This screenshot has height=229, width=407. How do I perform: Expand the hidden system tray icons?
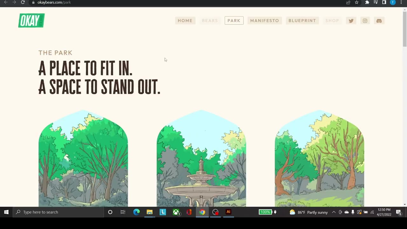tap(334, 212)
